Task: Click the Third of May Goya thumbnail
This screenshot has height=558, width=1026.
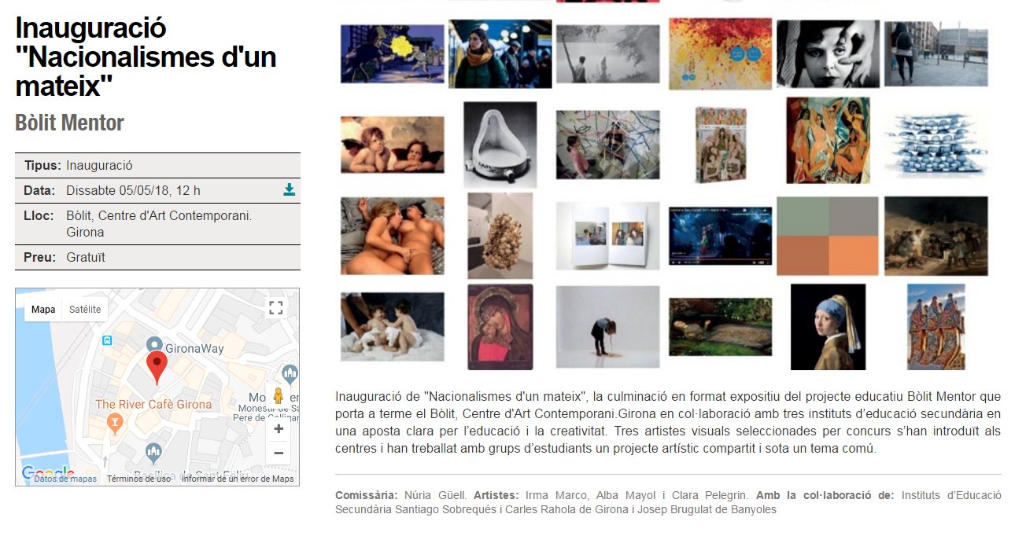Action: 936,236
